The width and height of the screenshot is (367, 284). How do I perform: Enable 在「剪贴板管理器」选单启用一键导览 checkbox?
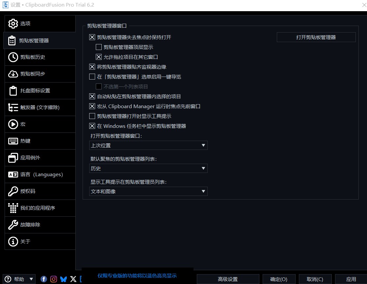[92, 77]
